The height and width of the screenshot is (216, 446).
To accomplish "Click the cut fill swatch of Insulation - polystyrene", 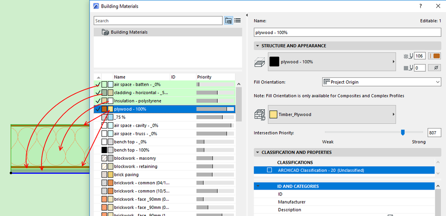I will (x=104, y=101).
